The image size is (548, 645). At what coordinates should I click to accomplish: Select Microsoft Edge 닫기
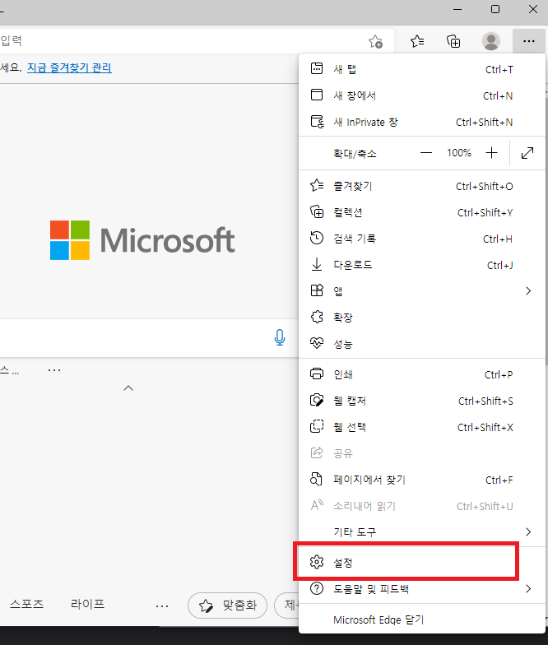(x=421, y=619)
